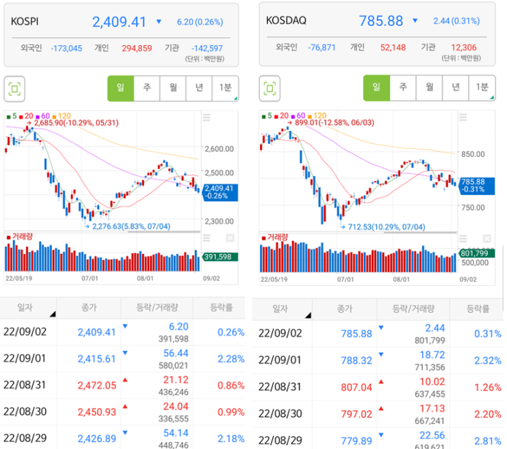Viewport: 507px width, 449px height.
Task: Click the KOSDAQ 20-day moving average legend
Action: tap(281, 116)
